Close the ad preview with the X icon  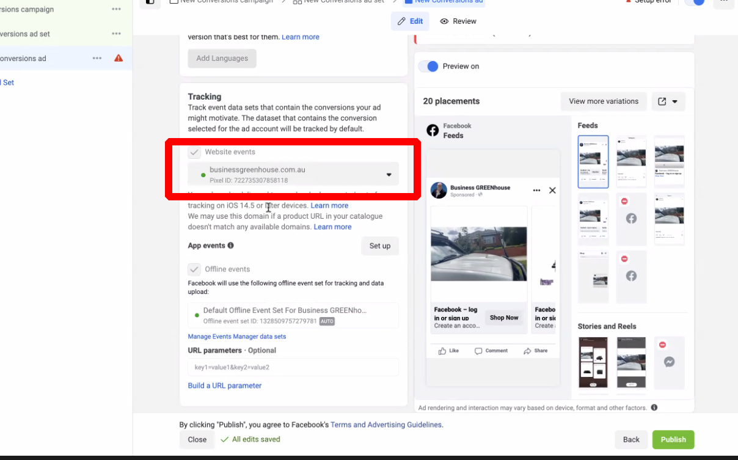(552, 191)
